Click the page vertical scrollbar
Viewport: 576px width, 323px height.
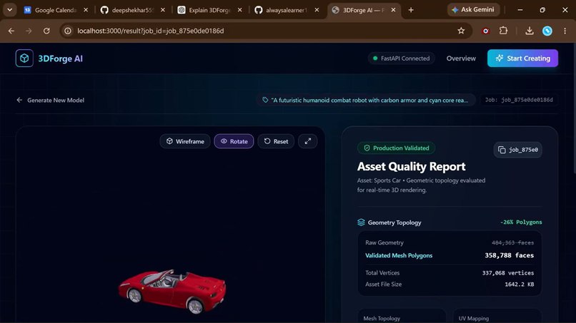pyautogui.click(x=574, y=108)
